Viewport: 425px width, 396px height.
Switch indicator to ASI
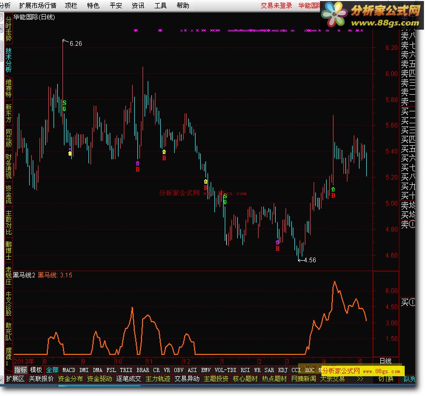[x=192, y=370]
